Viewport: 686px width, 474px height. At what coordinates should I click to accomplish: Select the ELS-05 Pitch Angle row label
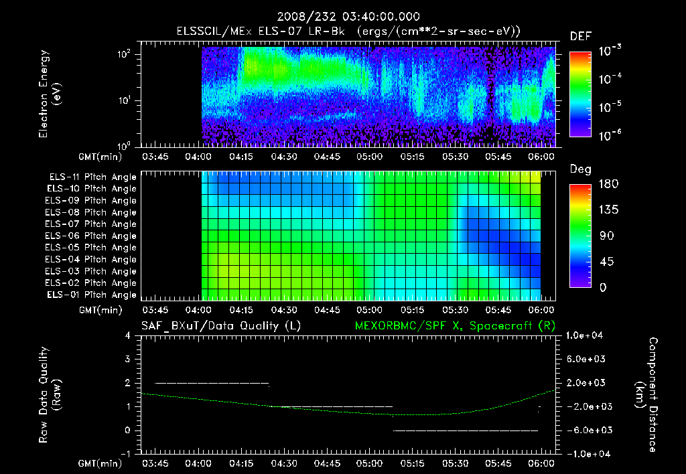(x=90, y=248)
